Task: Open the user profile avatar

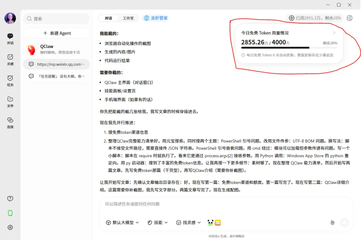Action: pos(10,18)
